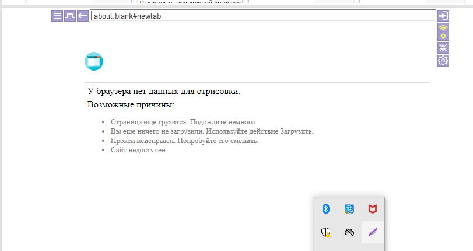
Task: Select the purple feather tray icon
Action: coord(372,232)
